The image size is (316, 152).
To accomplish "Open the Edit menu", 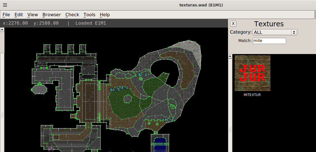I will tap(19, 15).
